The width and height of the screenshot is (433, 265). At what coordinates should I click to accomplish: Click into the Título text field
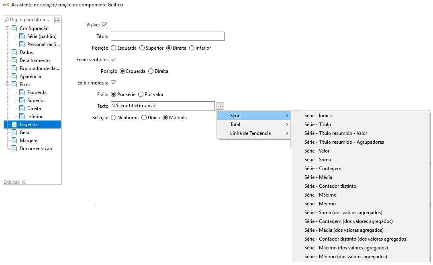[x=167, y=36]
